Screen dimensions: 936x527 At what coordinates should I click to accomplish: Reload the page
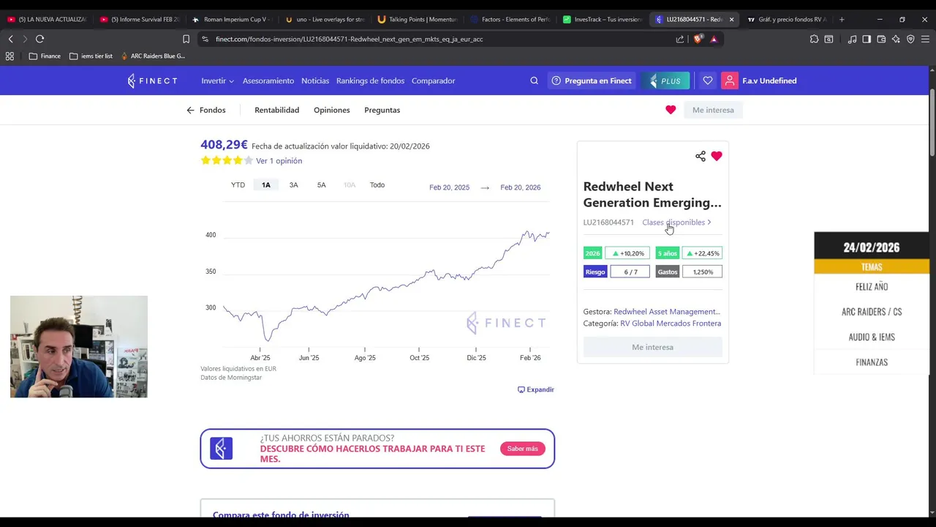pos(39,39)
